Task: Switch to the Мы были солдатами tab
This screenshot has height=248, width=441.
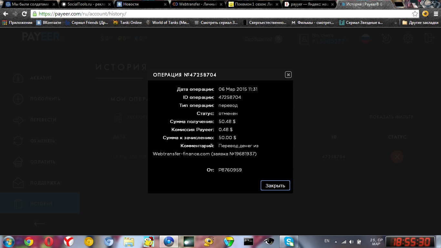Action: pos(30,4)
